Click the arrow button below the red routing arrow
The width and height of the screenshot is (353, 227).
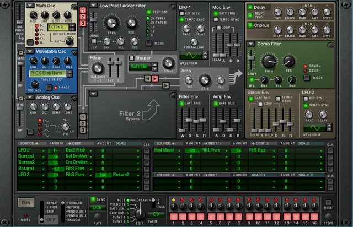point(165,85)
